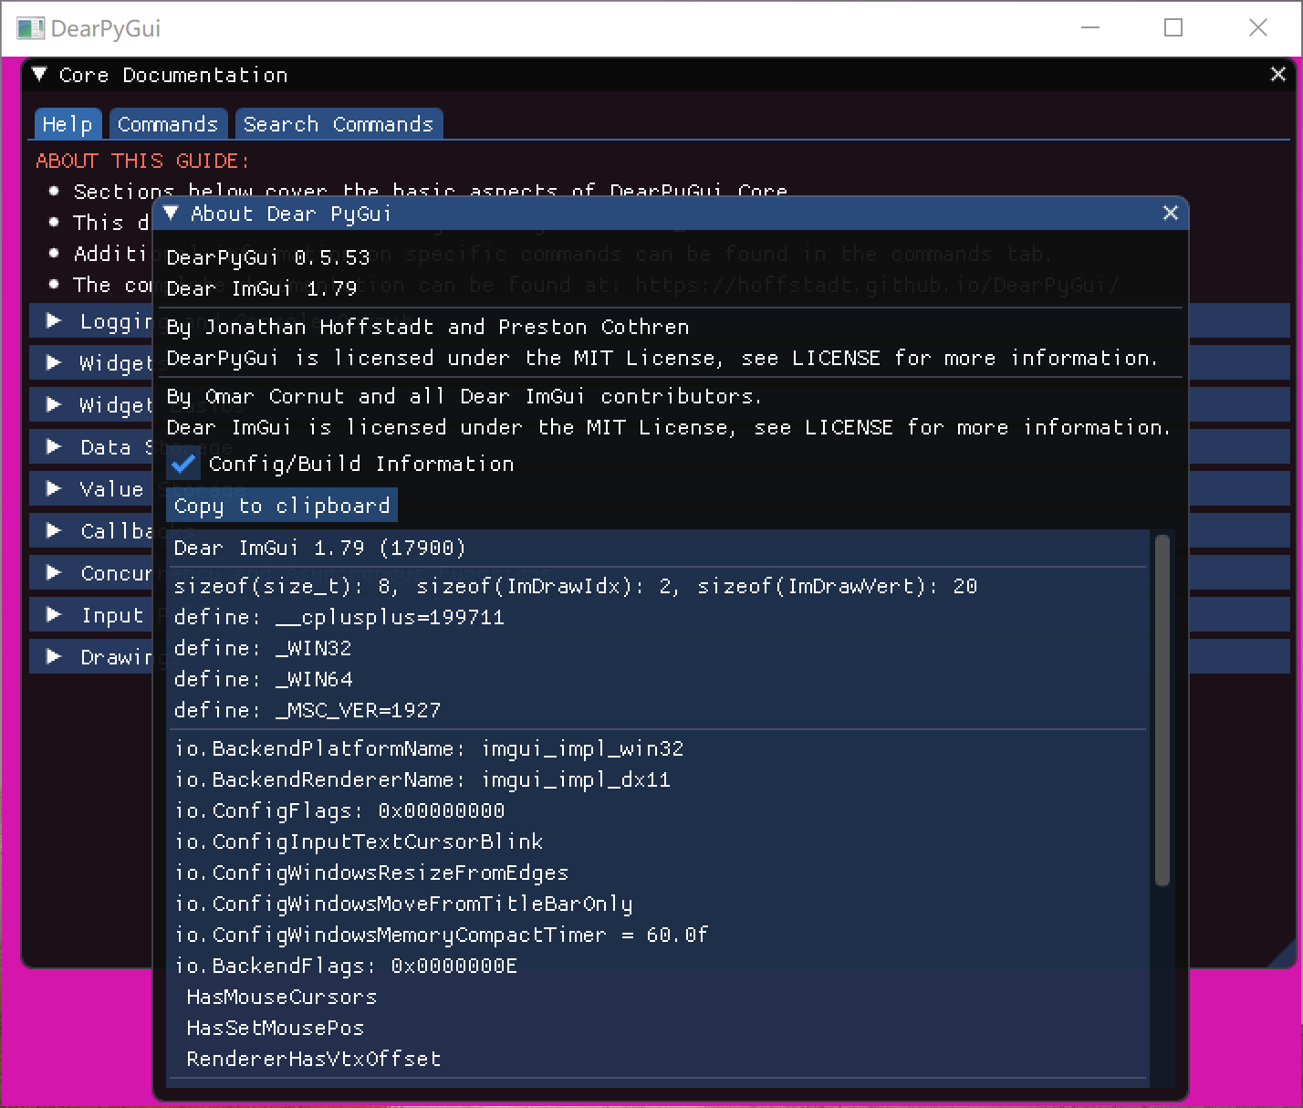
Task: Click the 'Dear ImGui is licensed under the MIT License' line
Action: click(x=669, y=427)
